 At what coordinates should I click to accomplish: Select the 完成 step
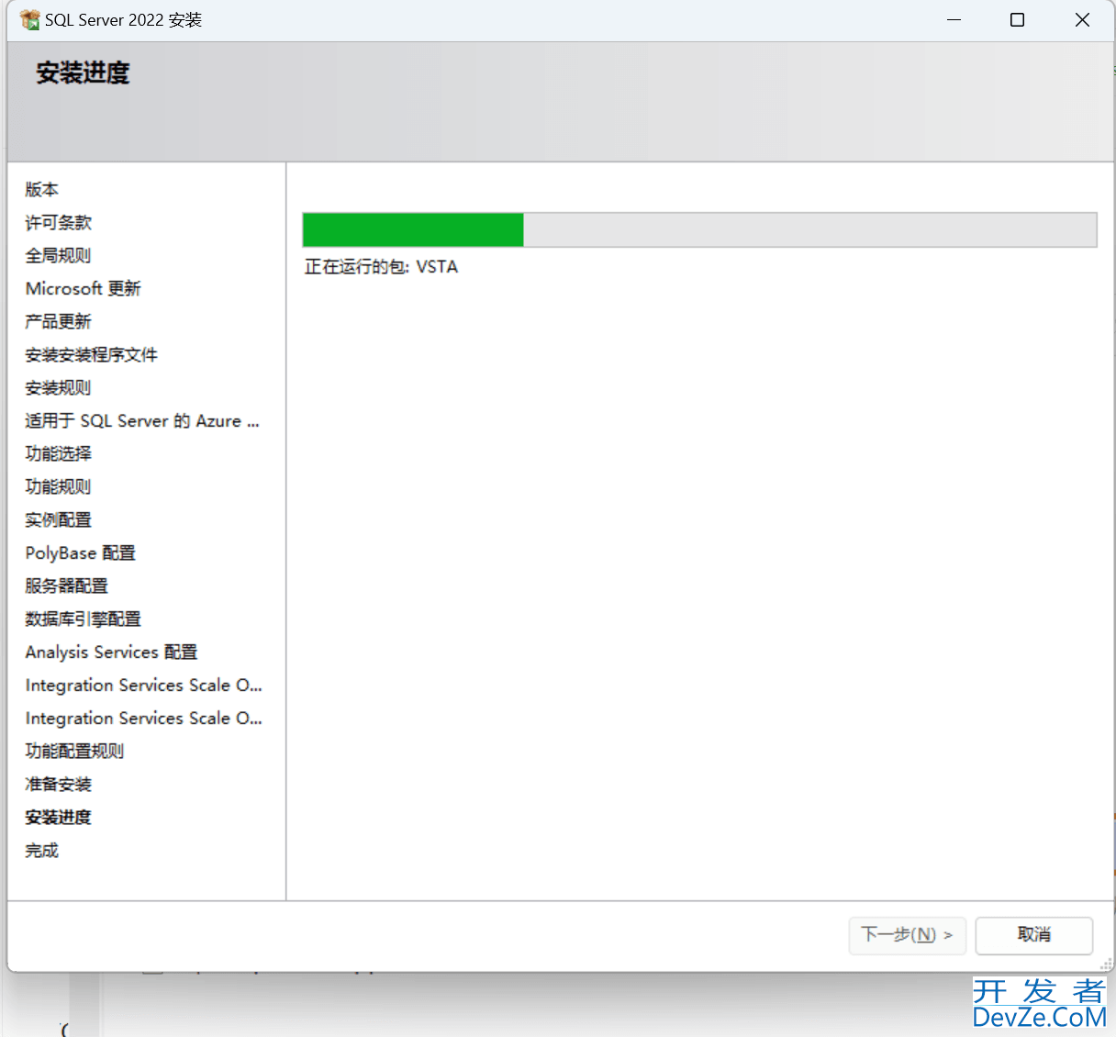click(x=42, y=850)
